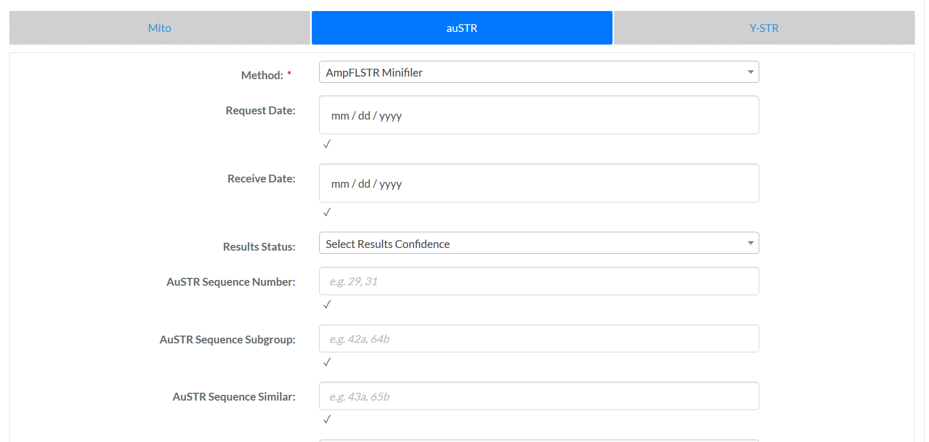Click the AuSTR Sequence Subgroup text box
This screenshot has height=442, width=929.
pyautogui.click(x=539, y=339)
